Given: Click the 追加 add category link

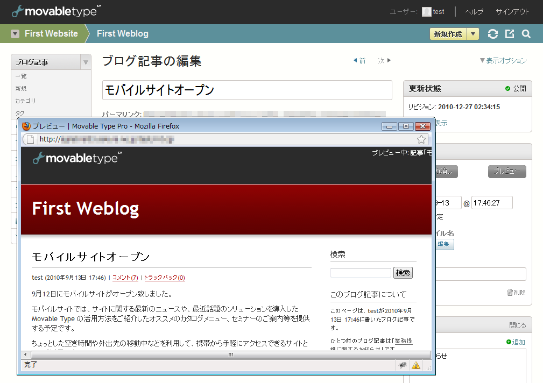Looking at the screenshot, I should (516, 342).
